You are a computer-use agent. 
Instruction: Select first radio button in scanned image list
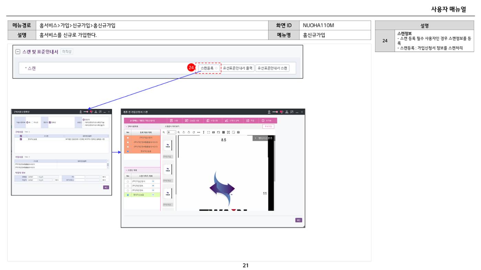[128, 181]
